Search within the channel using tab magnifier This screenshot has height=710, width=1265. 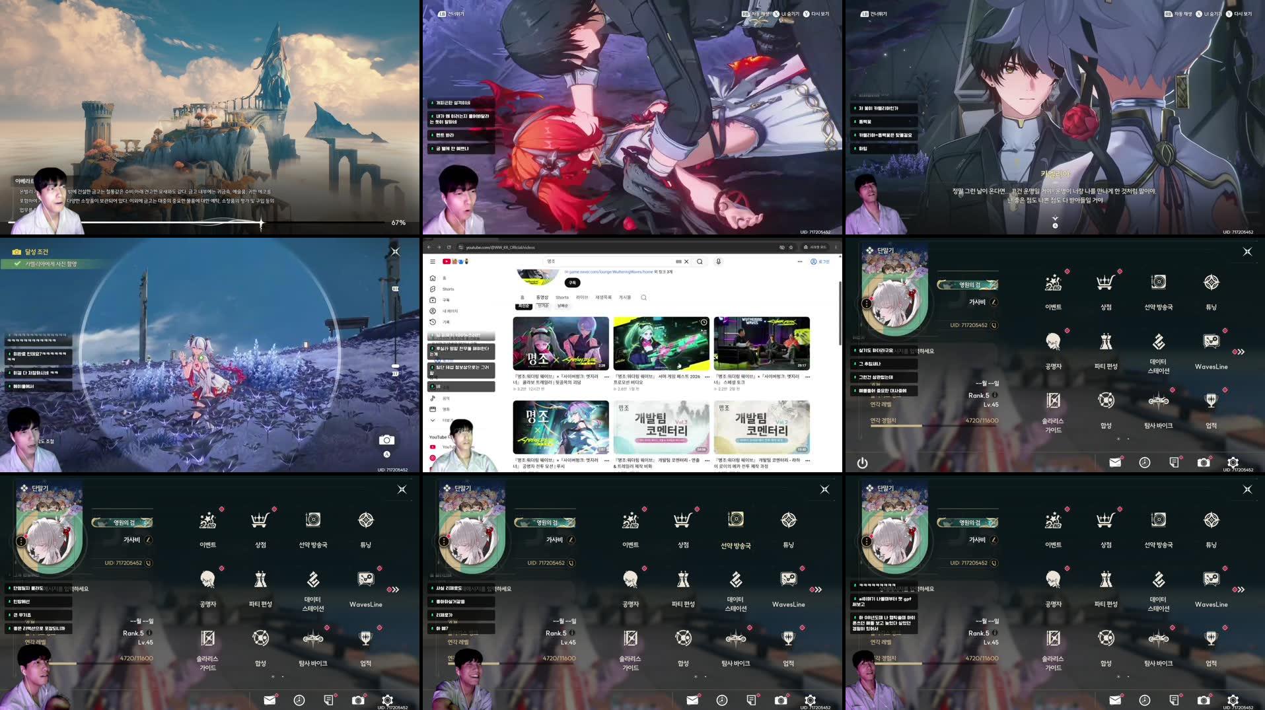pyautogui.click(x=643, y=297)
